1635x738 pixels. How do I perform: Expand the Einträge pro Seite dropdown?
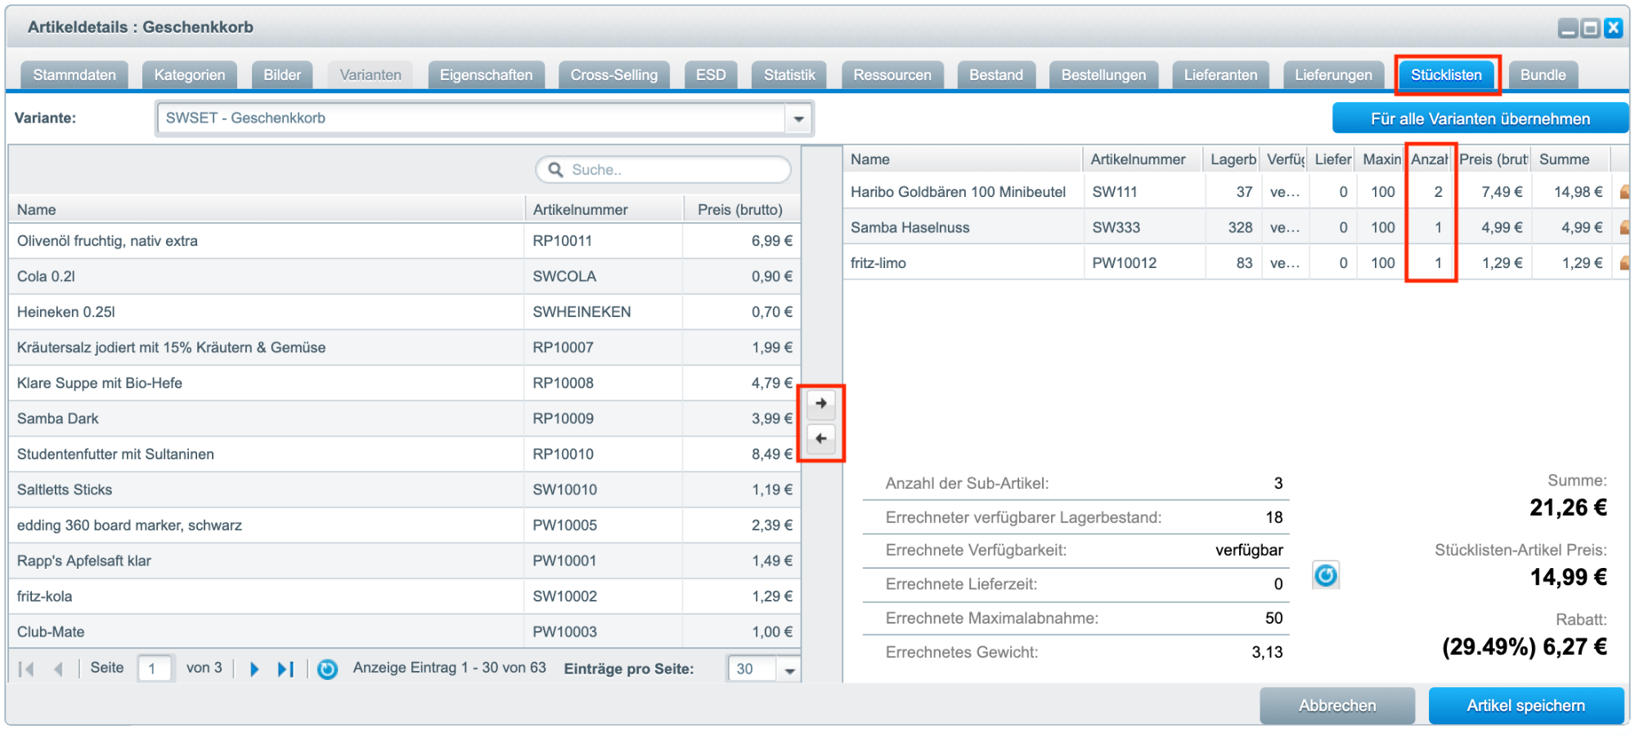pos(789,670)
